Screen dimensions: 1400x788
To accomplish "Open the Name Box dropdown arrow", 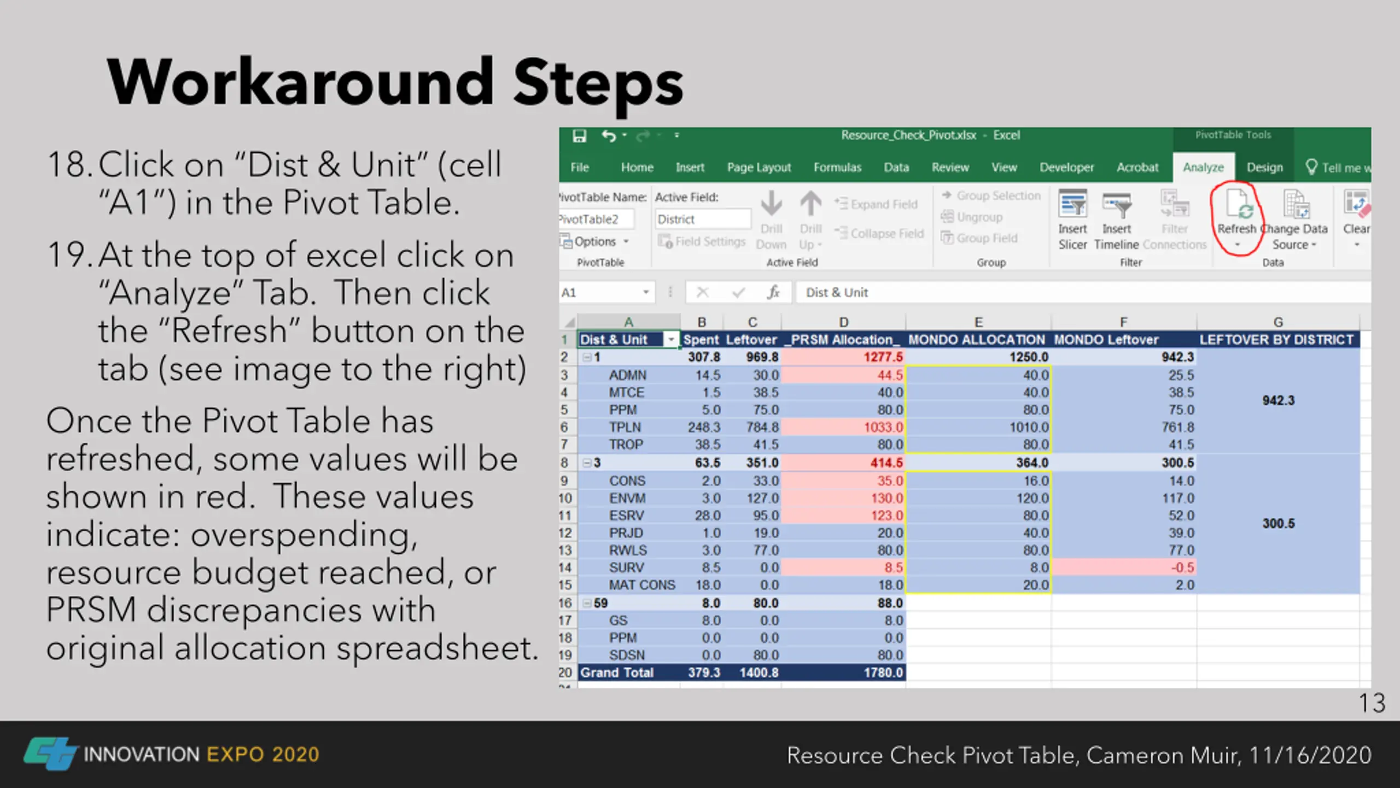I will click(x=646, y=292).
